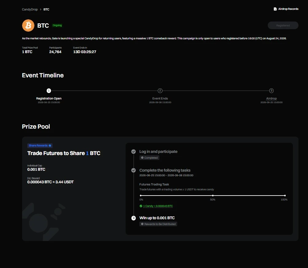
Task: Click the Futures Trading Task heading
Action: [x=154, y=184]
